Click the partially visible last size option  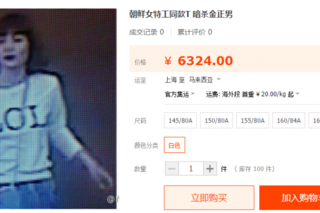314,120
